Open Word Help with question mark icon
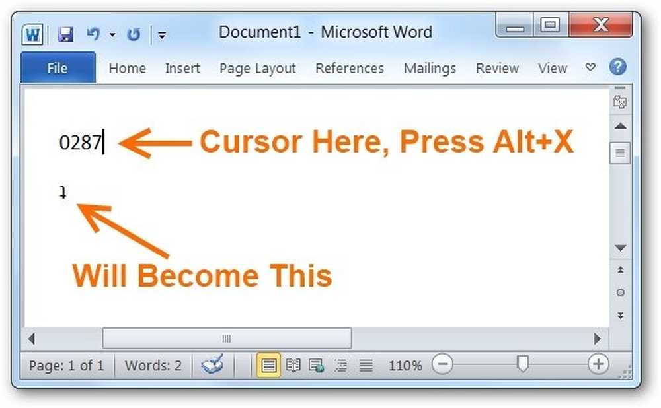661x408 pixels. (617, 67)
